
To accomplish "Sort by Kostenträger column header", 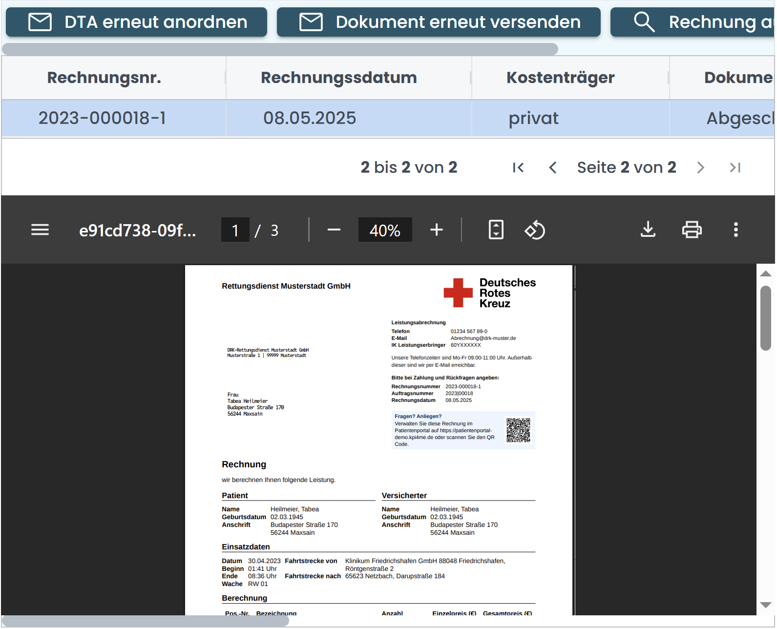I will (560, 78).
